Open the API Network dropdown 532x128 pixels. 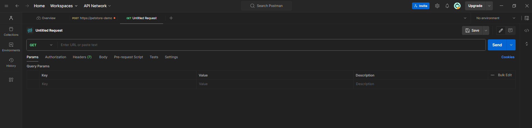[97, 6]
